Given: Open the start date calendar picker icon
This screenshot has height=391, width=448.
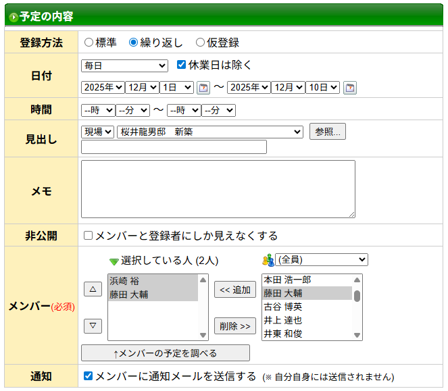Looking at the screenshot, I should [203, 88].
